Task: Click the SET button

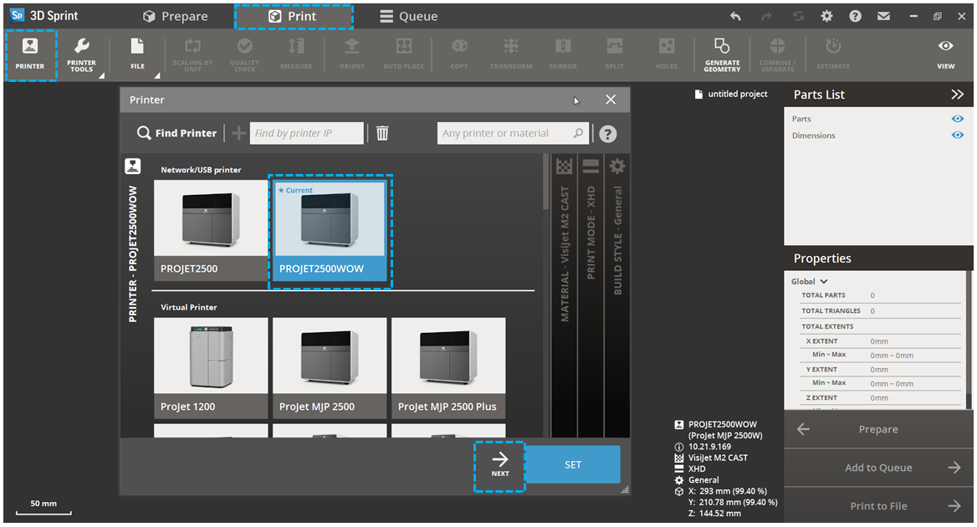Action: 573,464
